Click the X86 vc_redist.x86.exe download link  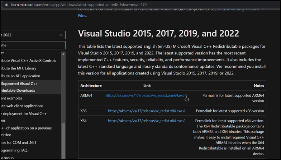point(145,111)
